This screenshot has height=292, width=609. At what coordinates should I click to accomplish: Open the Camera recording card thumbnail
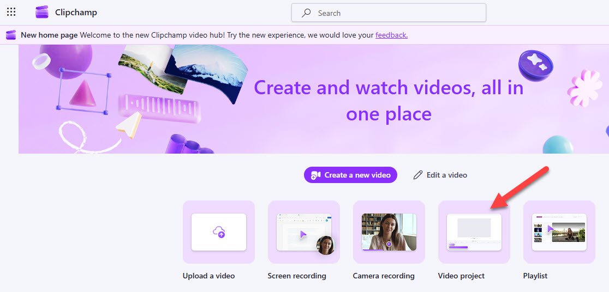pos(389,232)
